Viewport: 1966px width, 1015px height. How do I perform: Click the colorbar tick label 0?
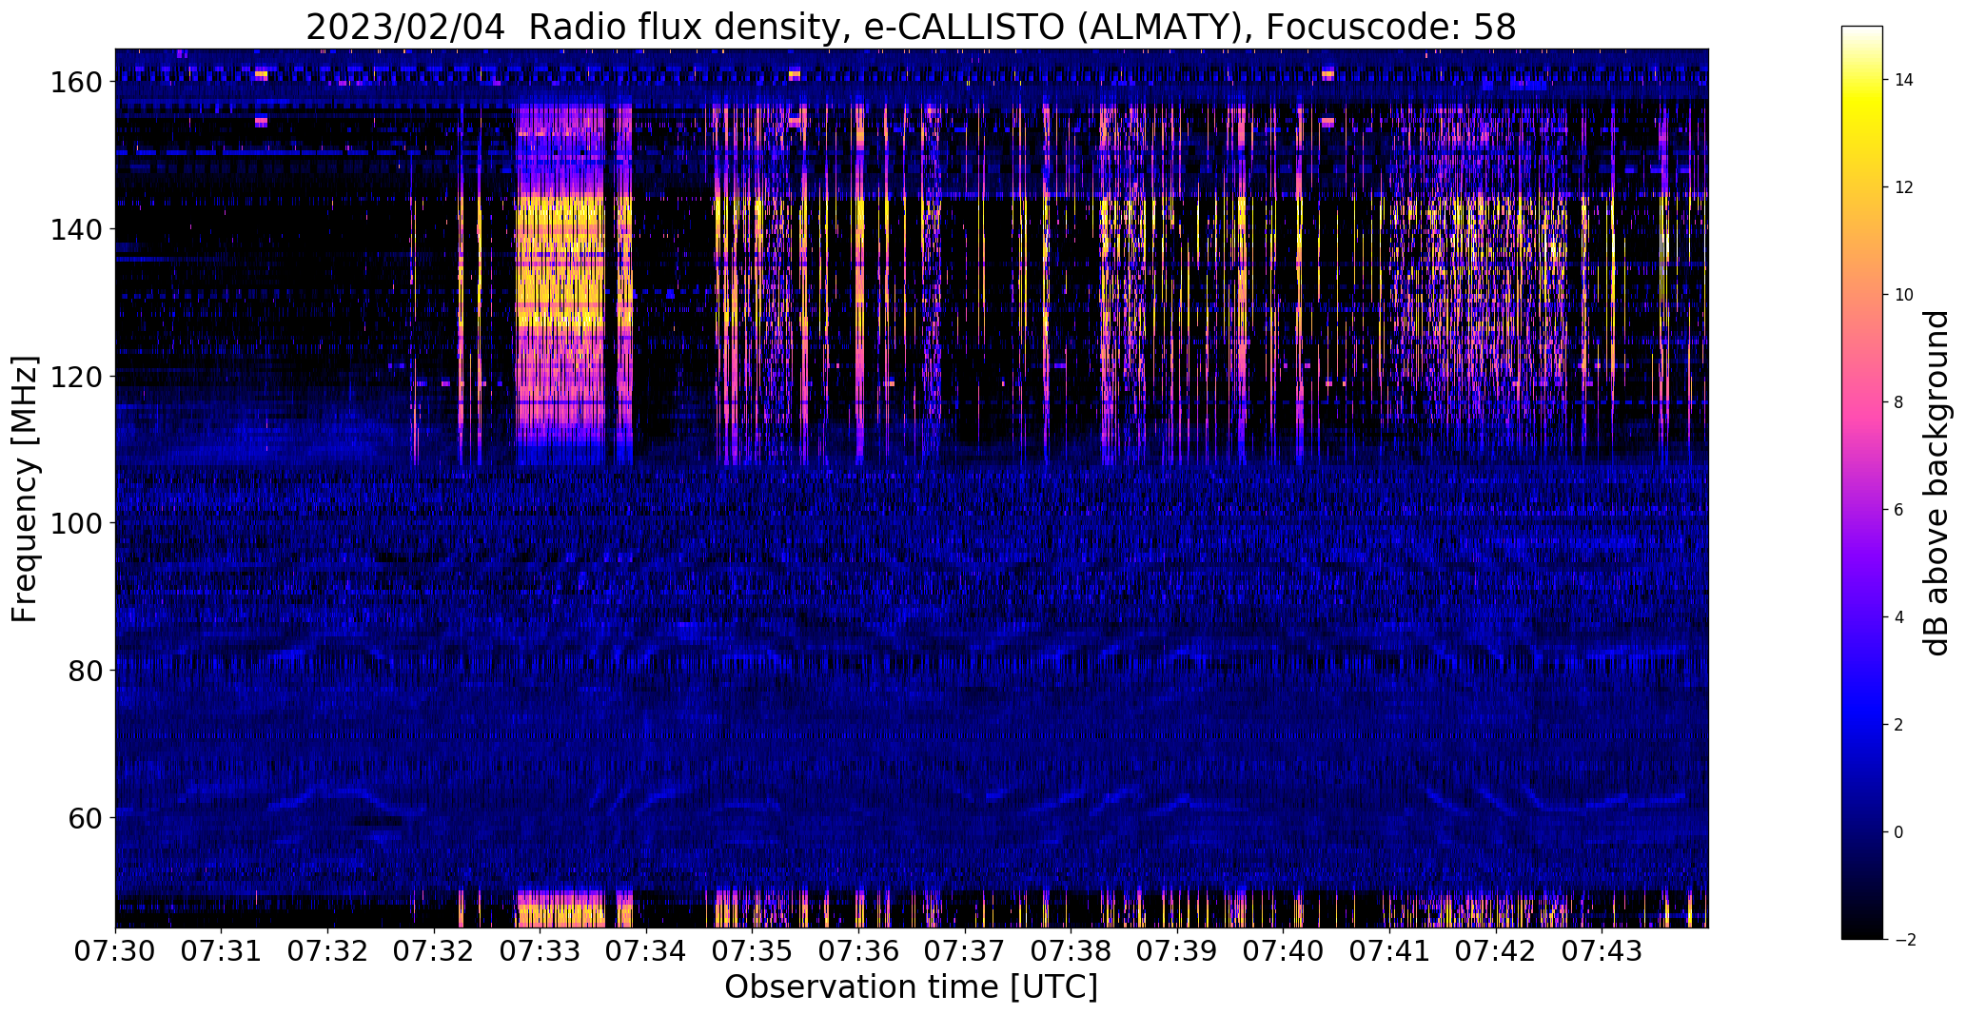click(x=1899, y=833)
